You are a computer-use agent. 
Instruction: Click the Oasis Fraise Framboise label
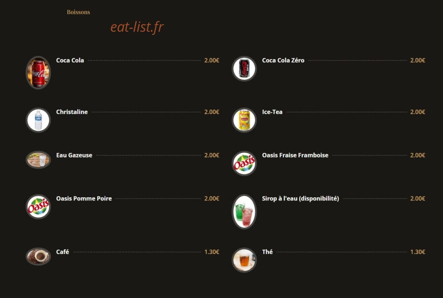(x=295, y=155)
